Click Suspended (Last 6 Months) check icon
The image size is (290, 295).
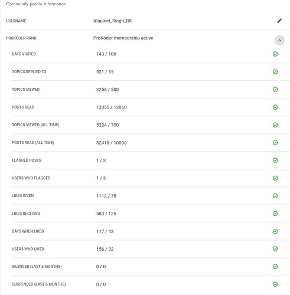coord(275,284)
